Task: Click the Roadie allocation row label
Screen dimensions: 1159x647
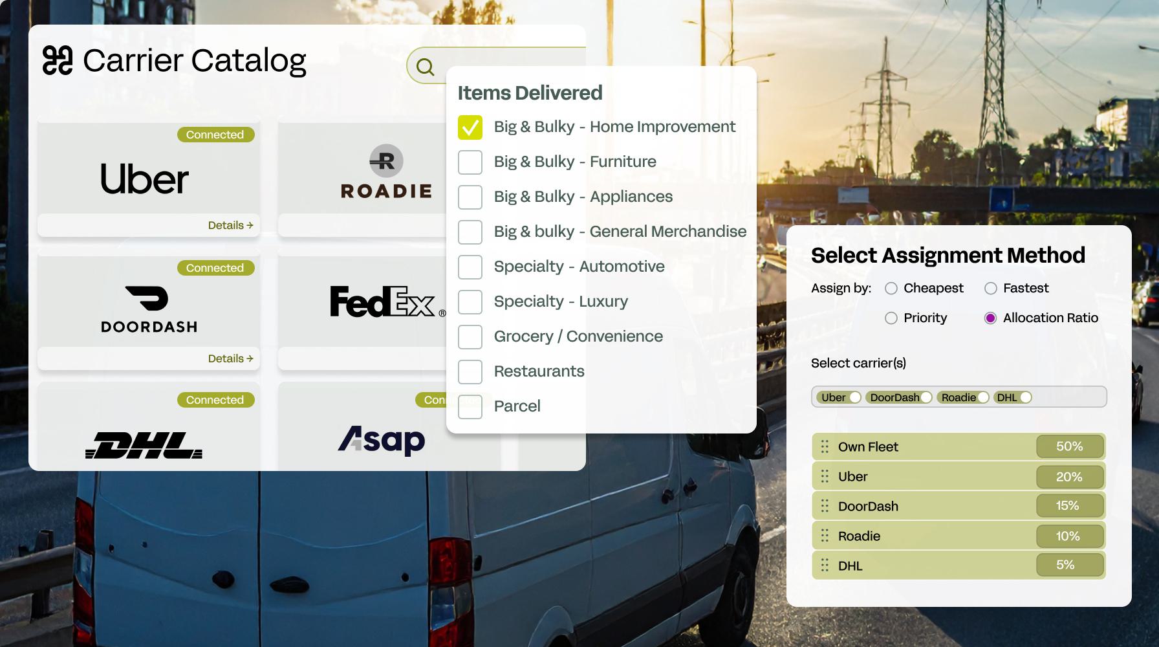Action: coord(859,536)
